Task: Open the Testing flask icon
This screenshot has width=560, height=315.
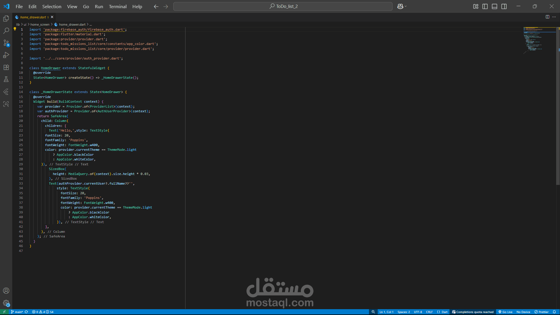Action: click(x=6, y=79)
